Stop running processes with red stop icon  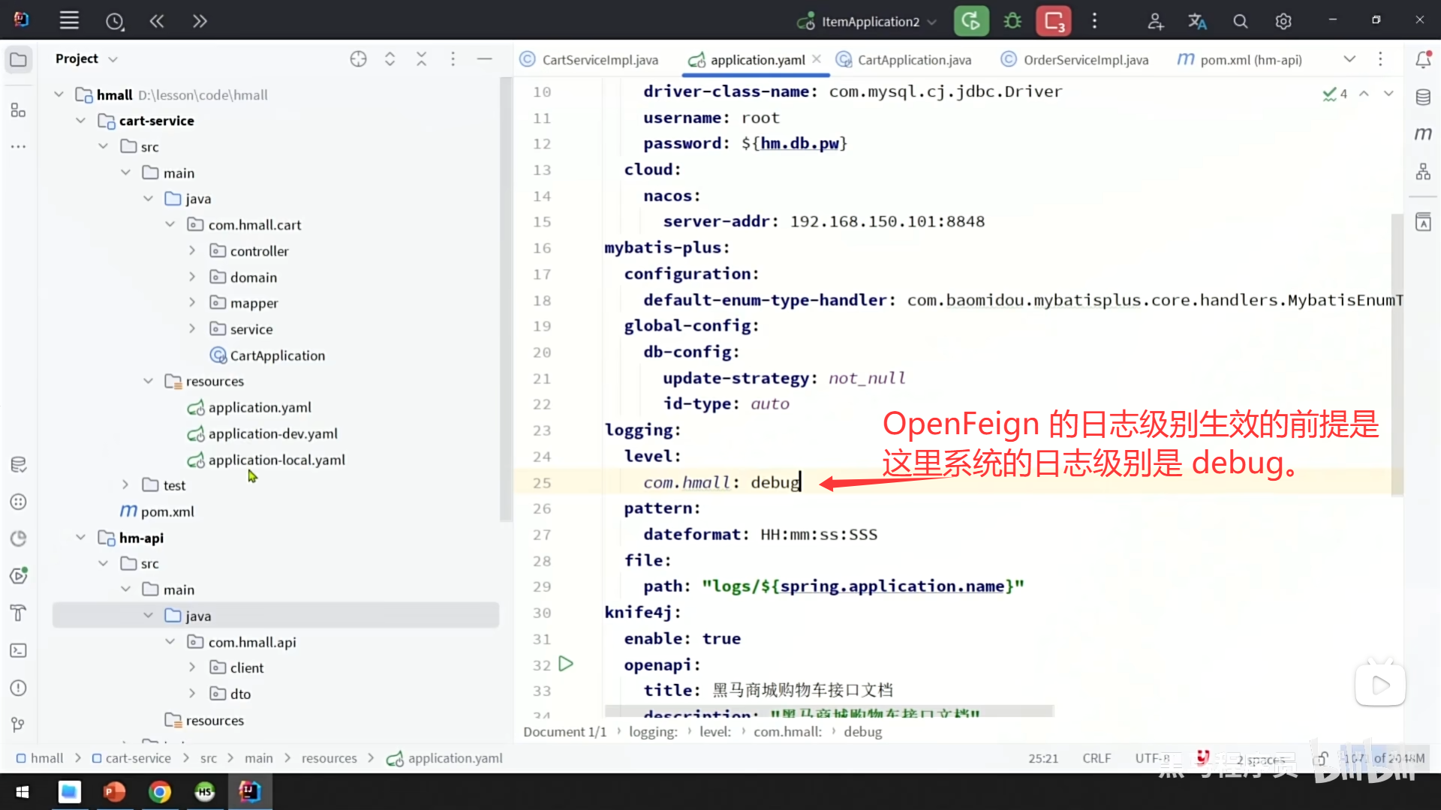[1054, 21]
